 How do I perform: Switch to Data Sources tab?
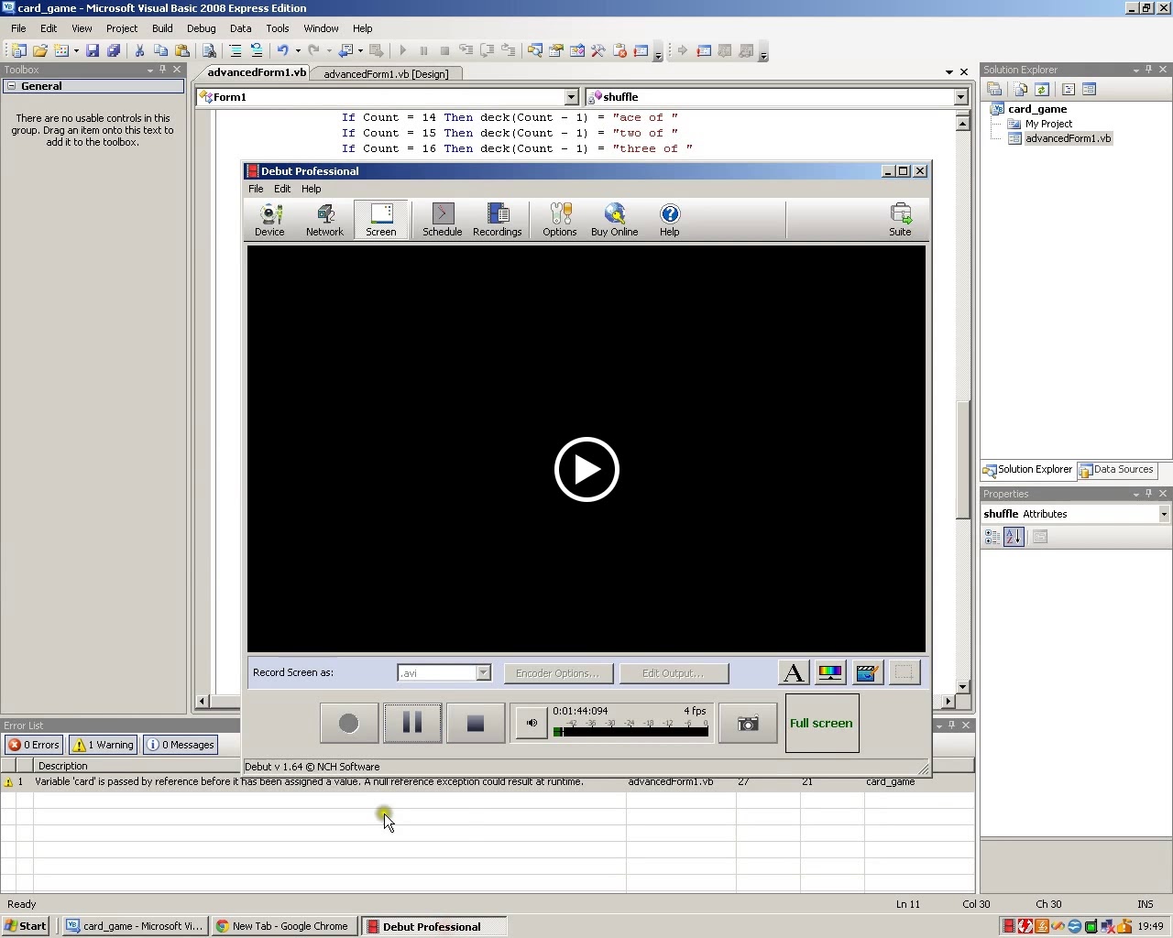(1116, 470)
